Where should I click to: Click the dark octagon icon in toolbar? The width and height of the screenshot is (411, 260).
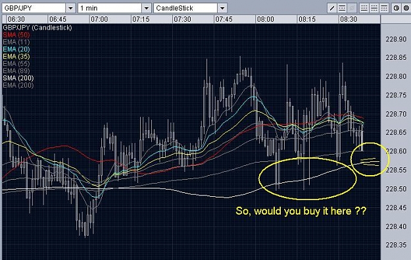(x=406, y=8)
